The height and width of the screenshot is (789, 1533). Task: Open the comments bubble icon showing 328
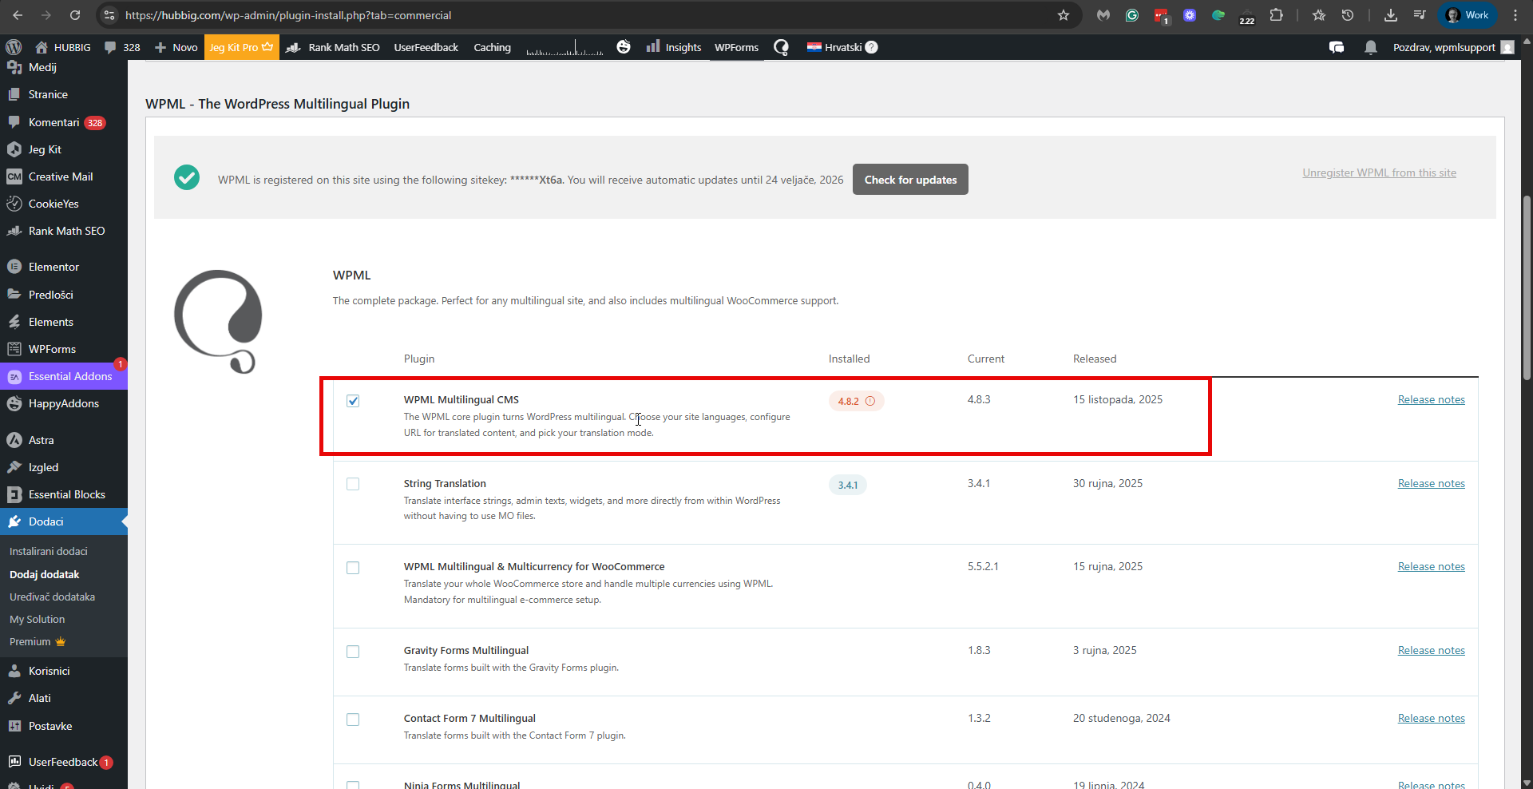(x=121, y=47)
